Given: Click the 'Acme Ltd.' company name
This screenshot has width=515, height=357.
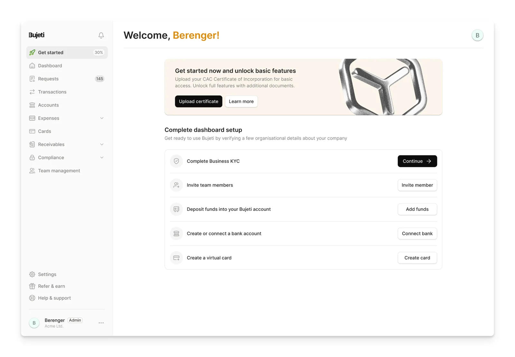Looking at the screenshot, I should tap(54, 326).
